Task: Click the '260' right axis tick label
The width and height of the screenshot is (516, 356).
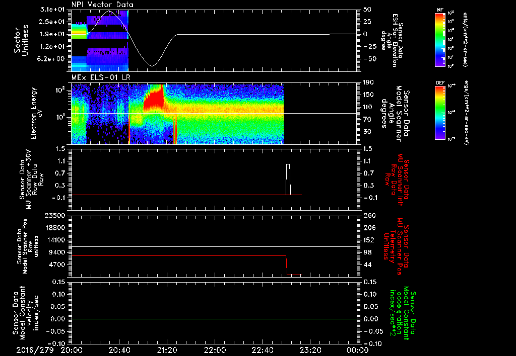Action: tap(370, 215)
